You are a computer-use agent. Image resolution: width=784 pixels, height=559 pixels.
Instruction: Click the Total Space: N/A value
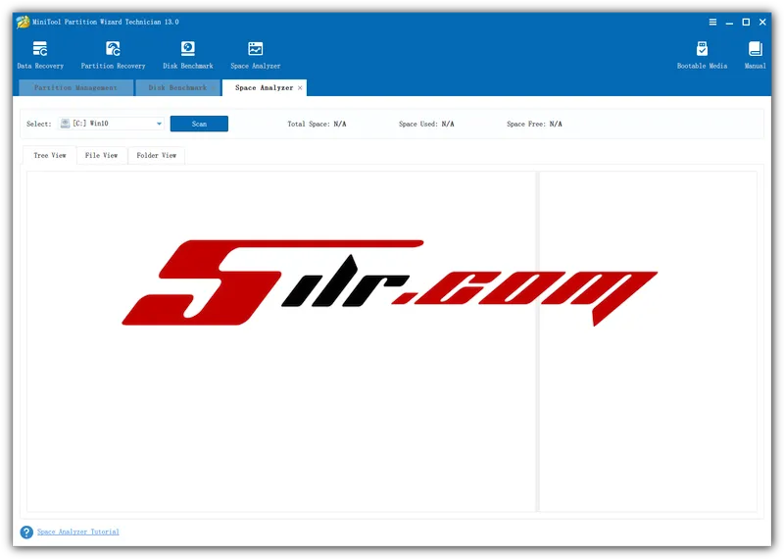tap(317, 125)
